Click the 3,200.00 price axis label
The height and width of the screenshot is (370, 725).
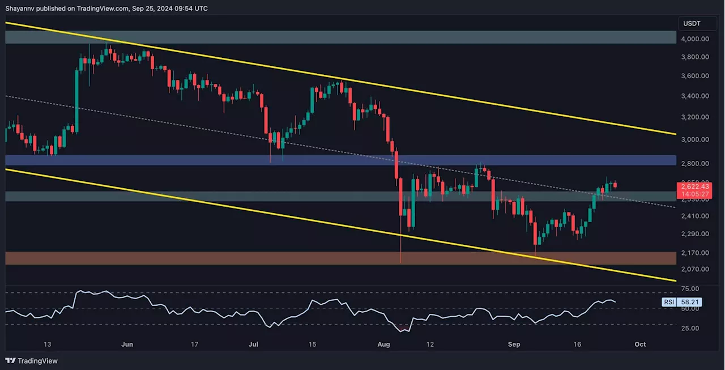[x=696, y=117]
